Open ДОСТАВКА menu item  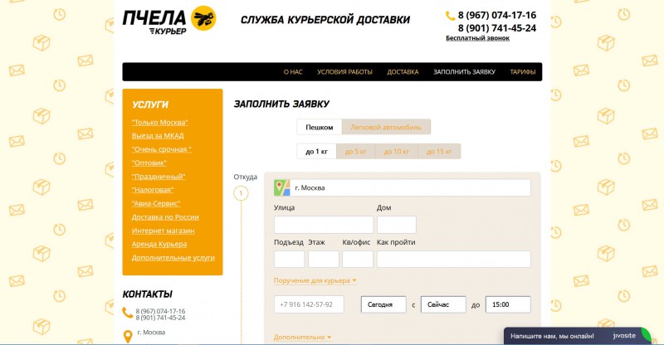[403, 72]
